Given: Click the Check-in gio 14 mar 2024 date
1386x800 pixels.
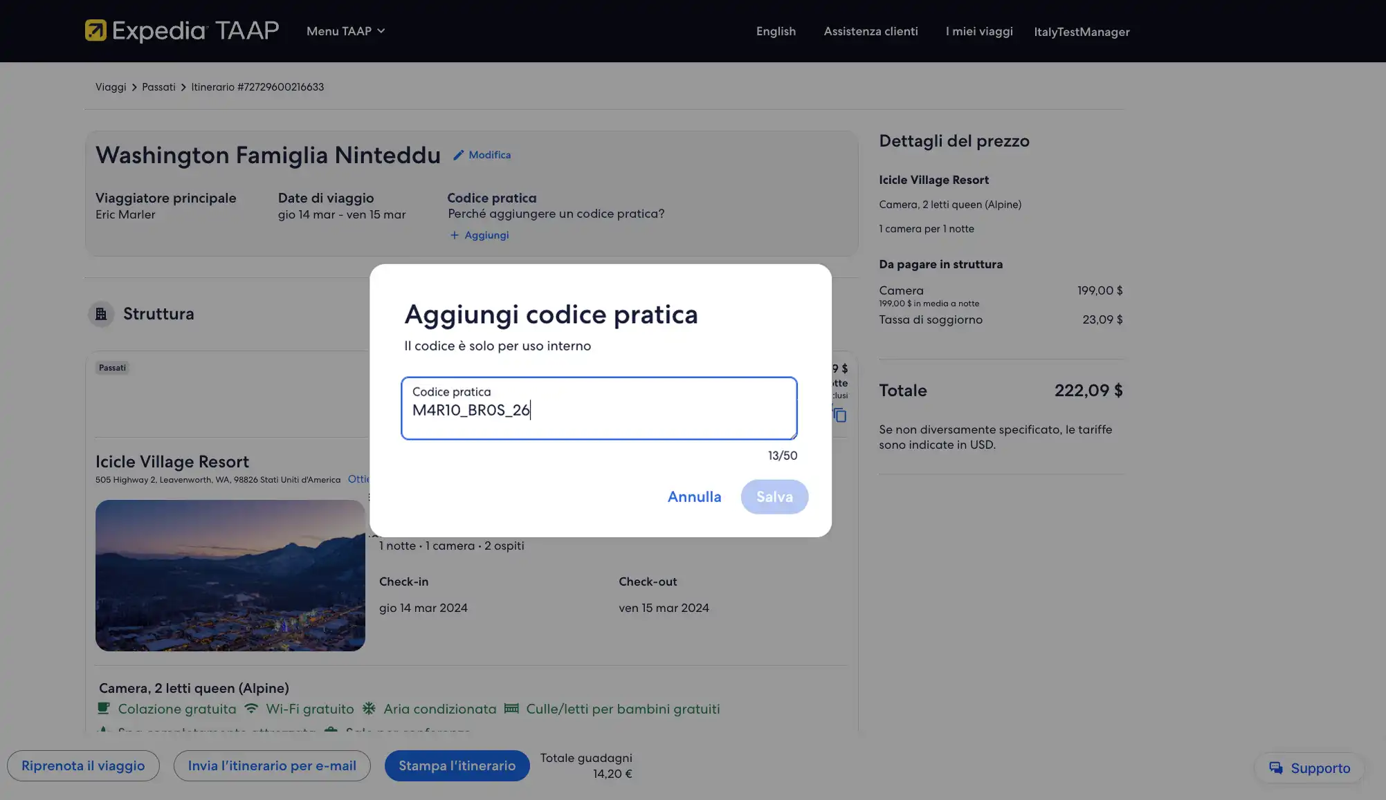Looking at the screenshot, I should pos(423,608).
